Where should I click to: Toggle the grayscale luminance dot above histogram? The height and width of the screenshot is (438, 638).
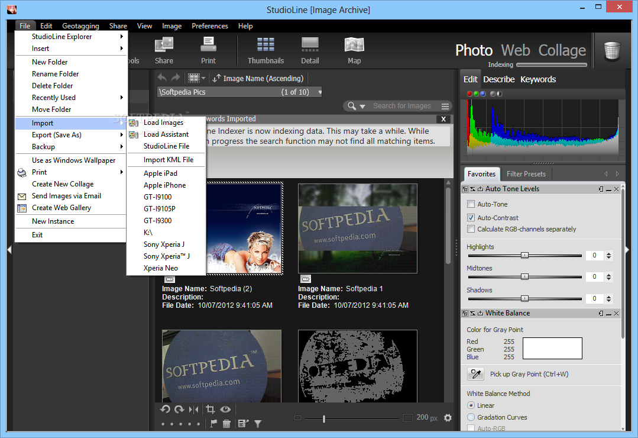tap(493, 94)
